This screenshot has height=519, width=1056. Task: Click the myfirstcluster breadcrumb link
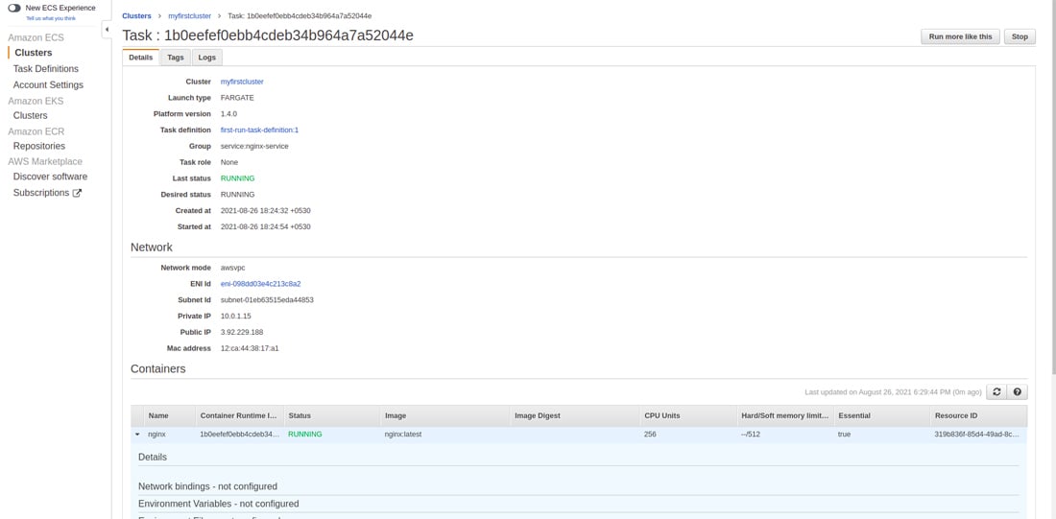[x=189, y=15]
